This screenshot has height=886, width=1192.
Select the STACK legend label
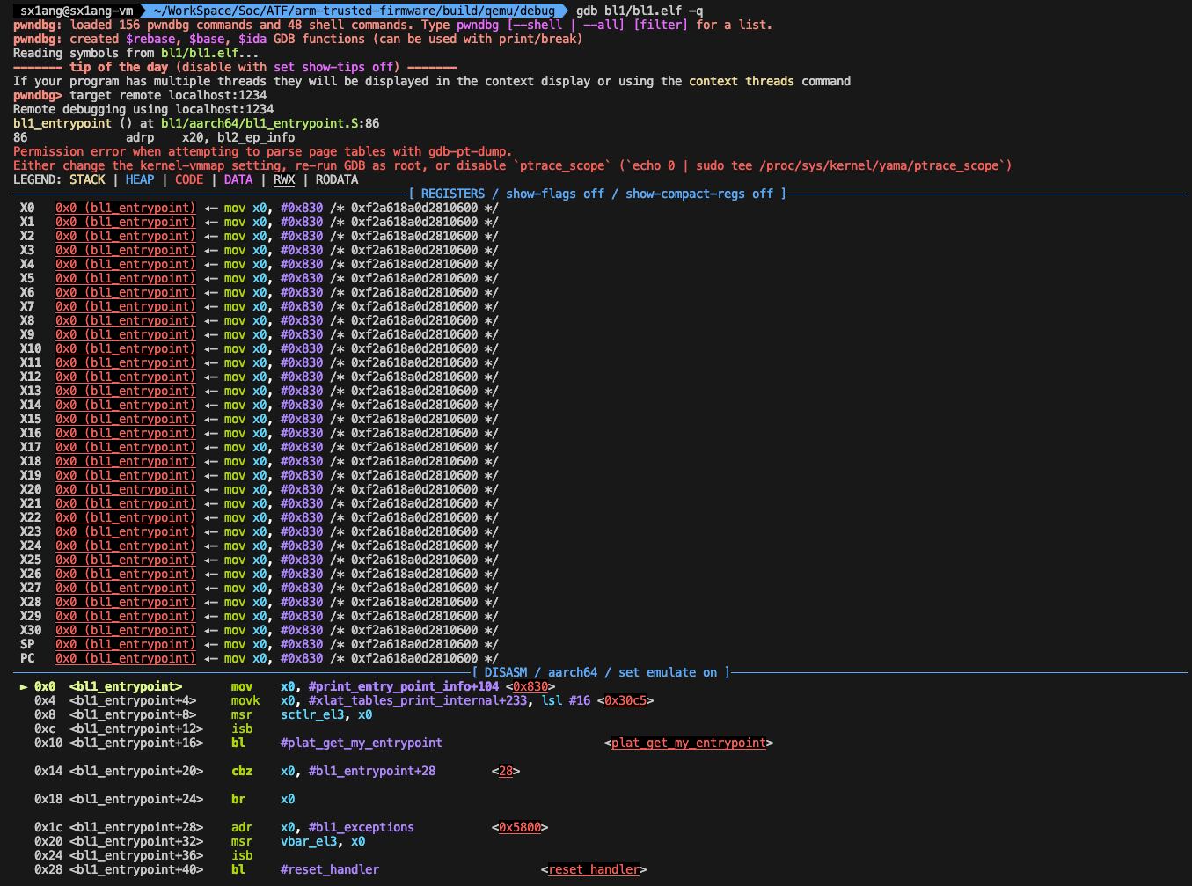pos(87,179)
